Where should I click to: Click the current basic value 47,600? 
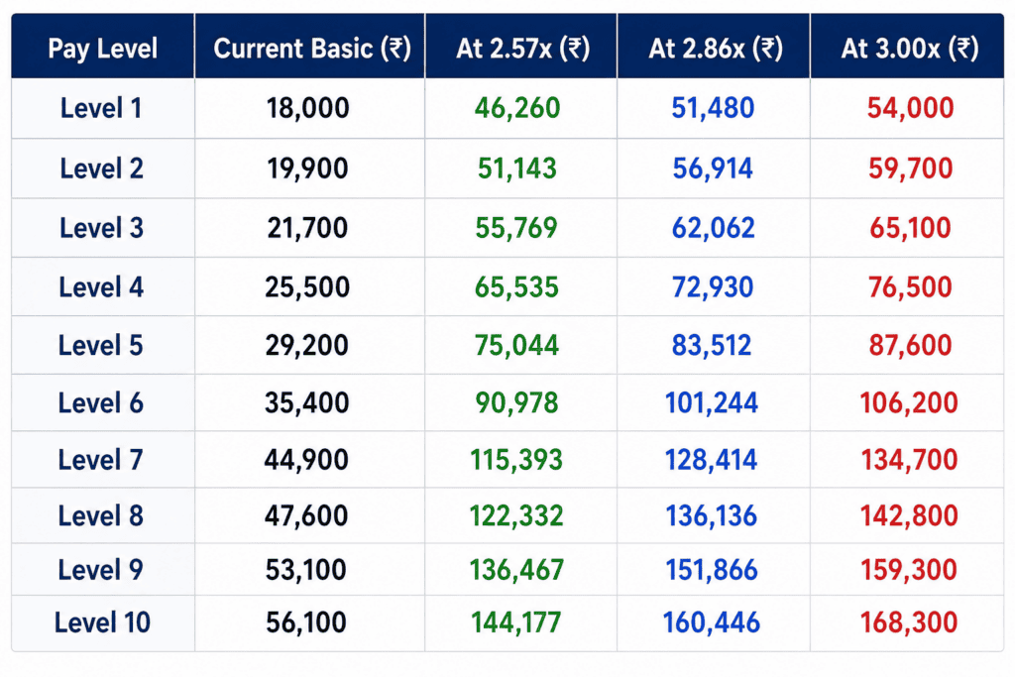tap(306, 516)
